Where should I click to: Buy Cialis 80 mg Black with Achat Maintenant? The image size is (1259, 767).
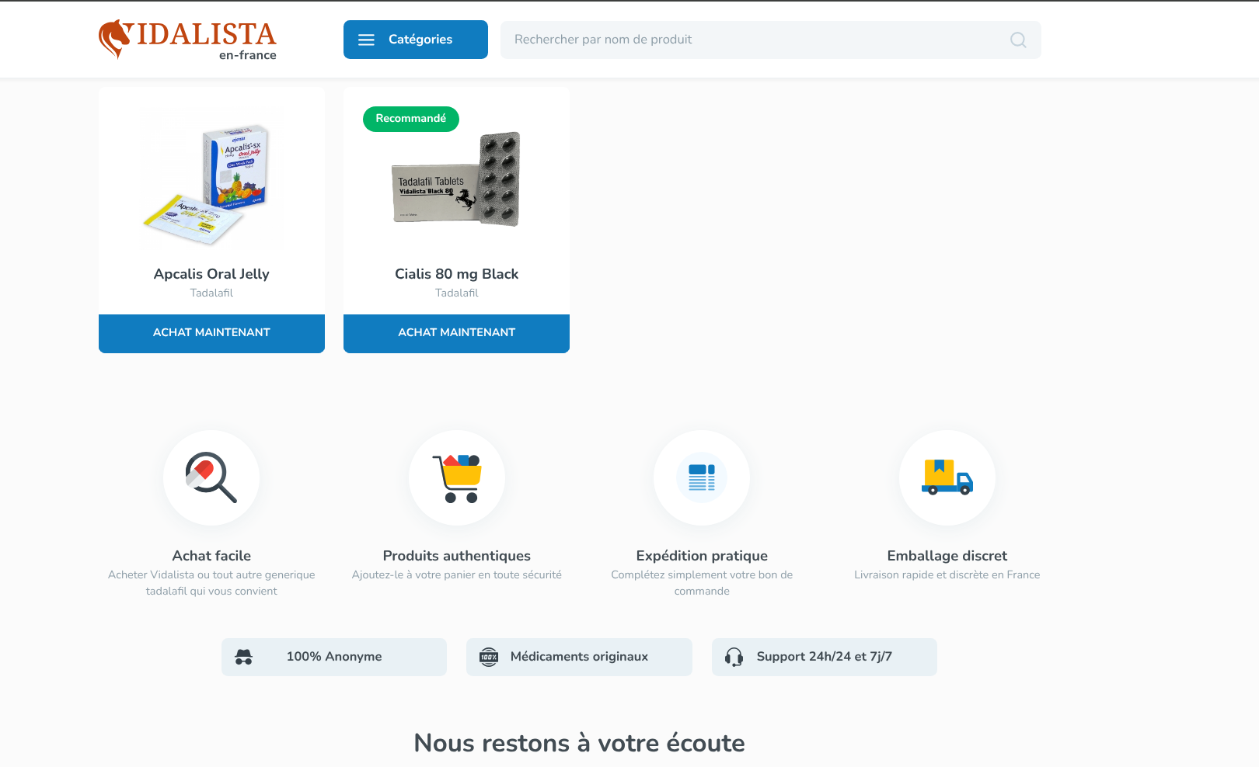[456, 333]
